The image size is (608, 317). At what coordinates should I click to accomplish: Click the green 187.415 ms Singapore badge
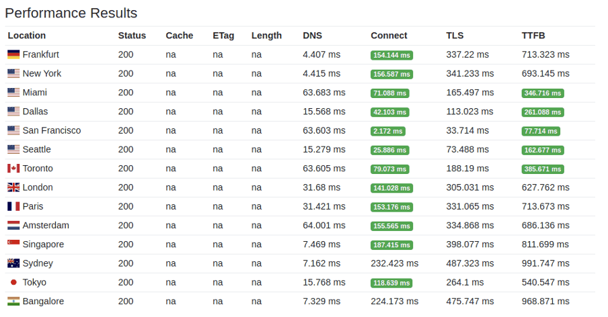(x=391, y=245)
